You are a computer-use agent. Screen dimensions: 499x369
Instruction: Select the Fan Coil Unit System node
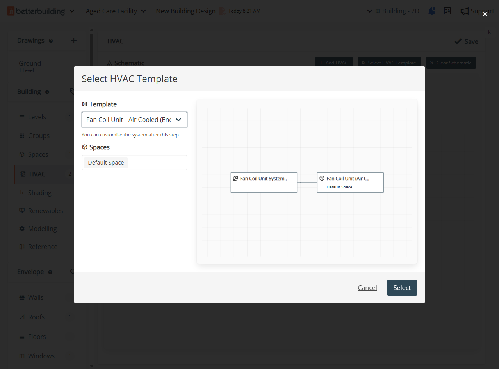[x=264, y=182]
